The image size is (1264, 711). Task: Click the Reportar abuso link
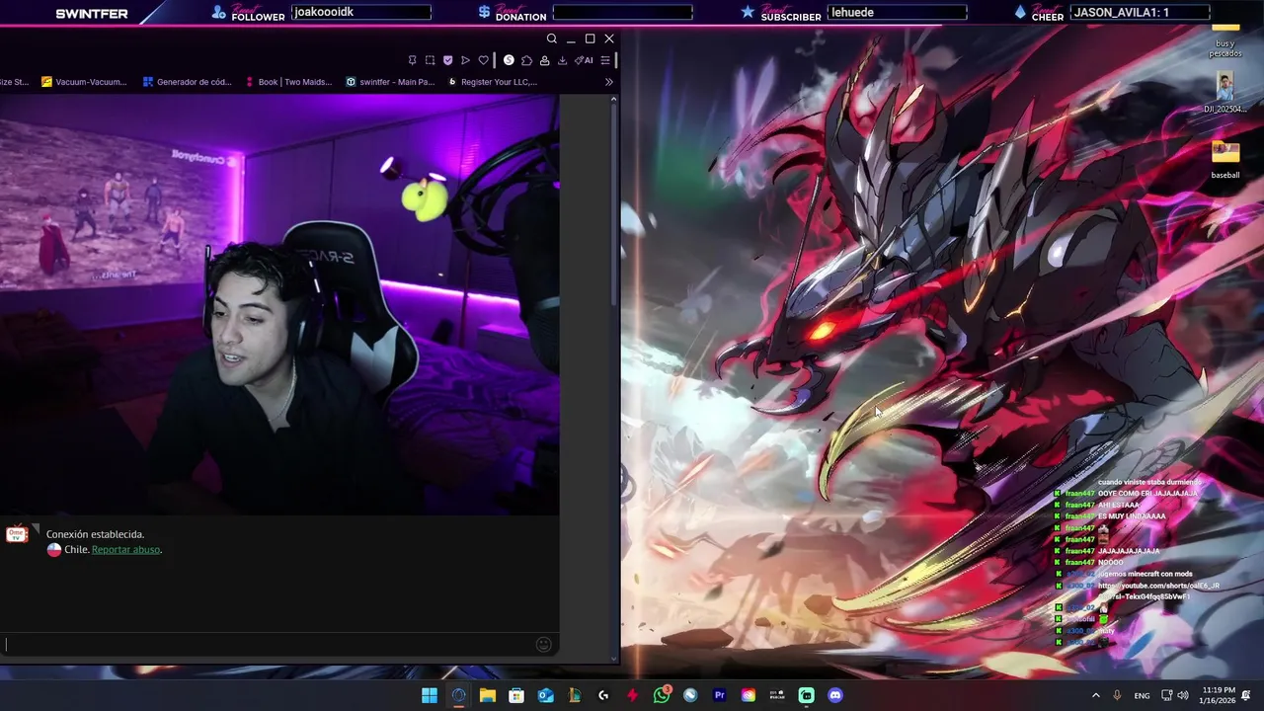point(125,549)
